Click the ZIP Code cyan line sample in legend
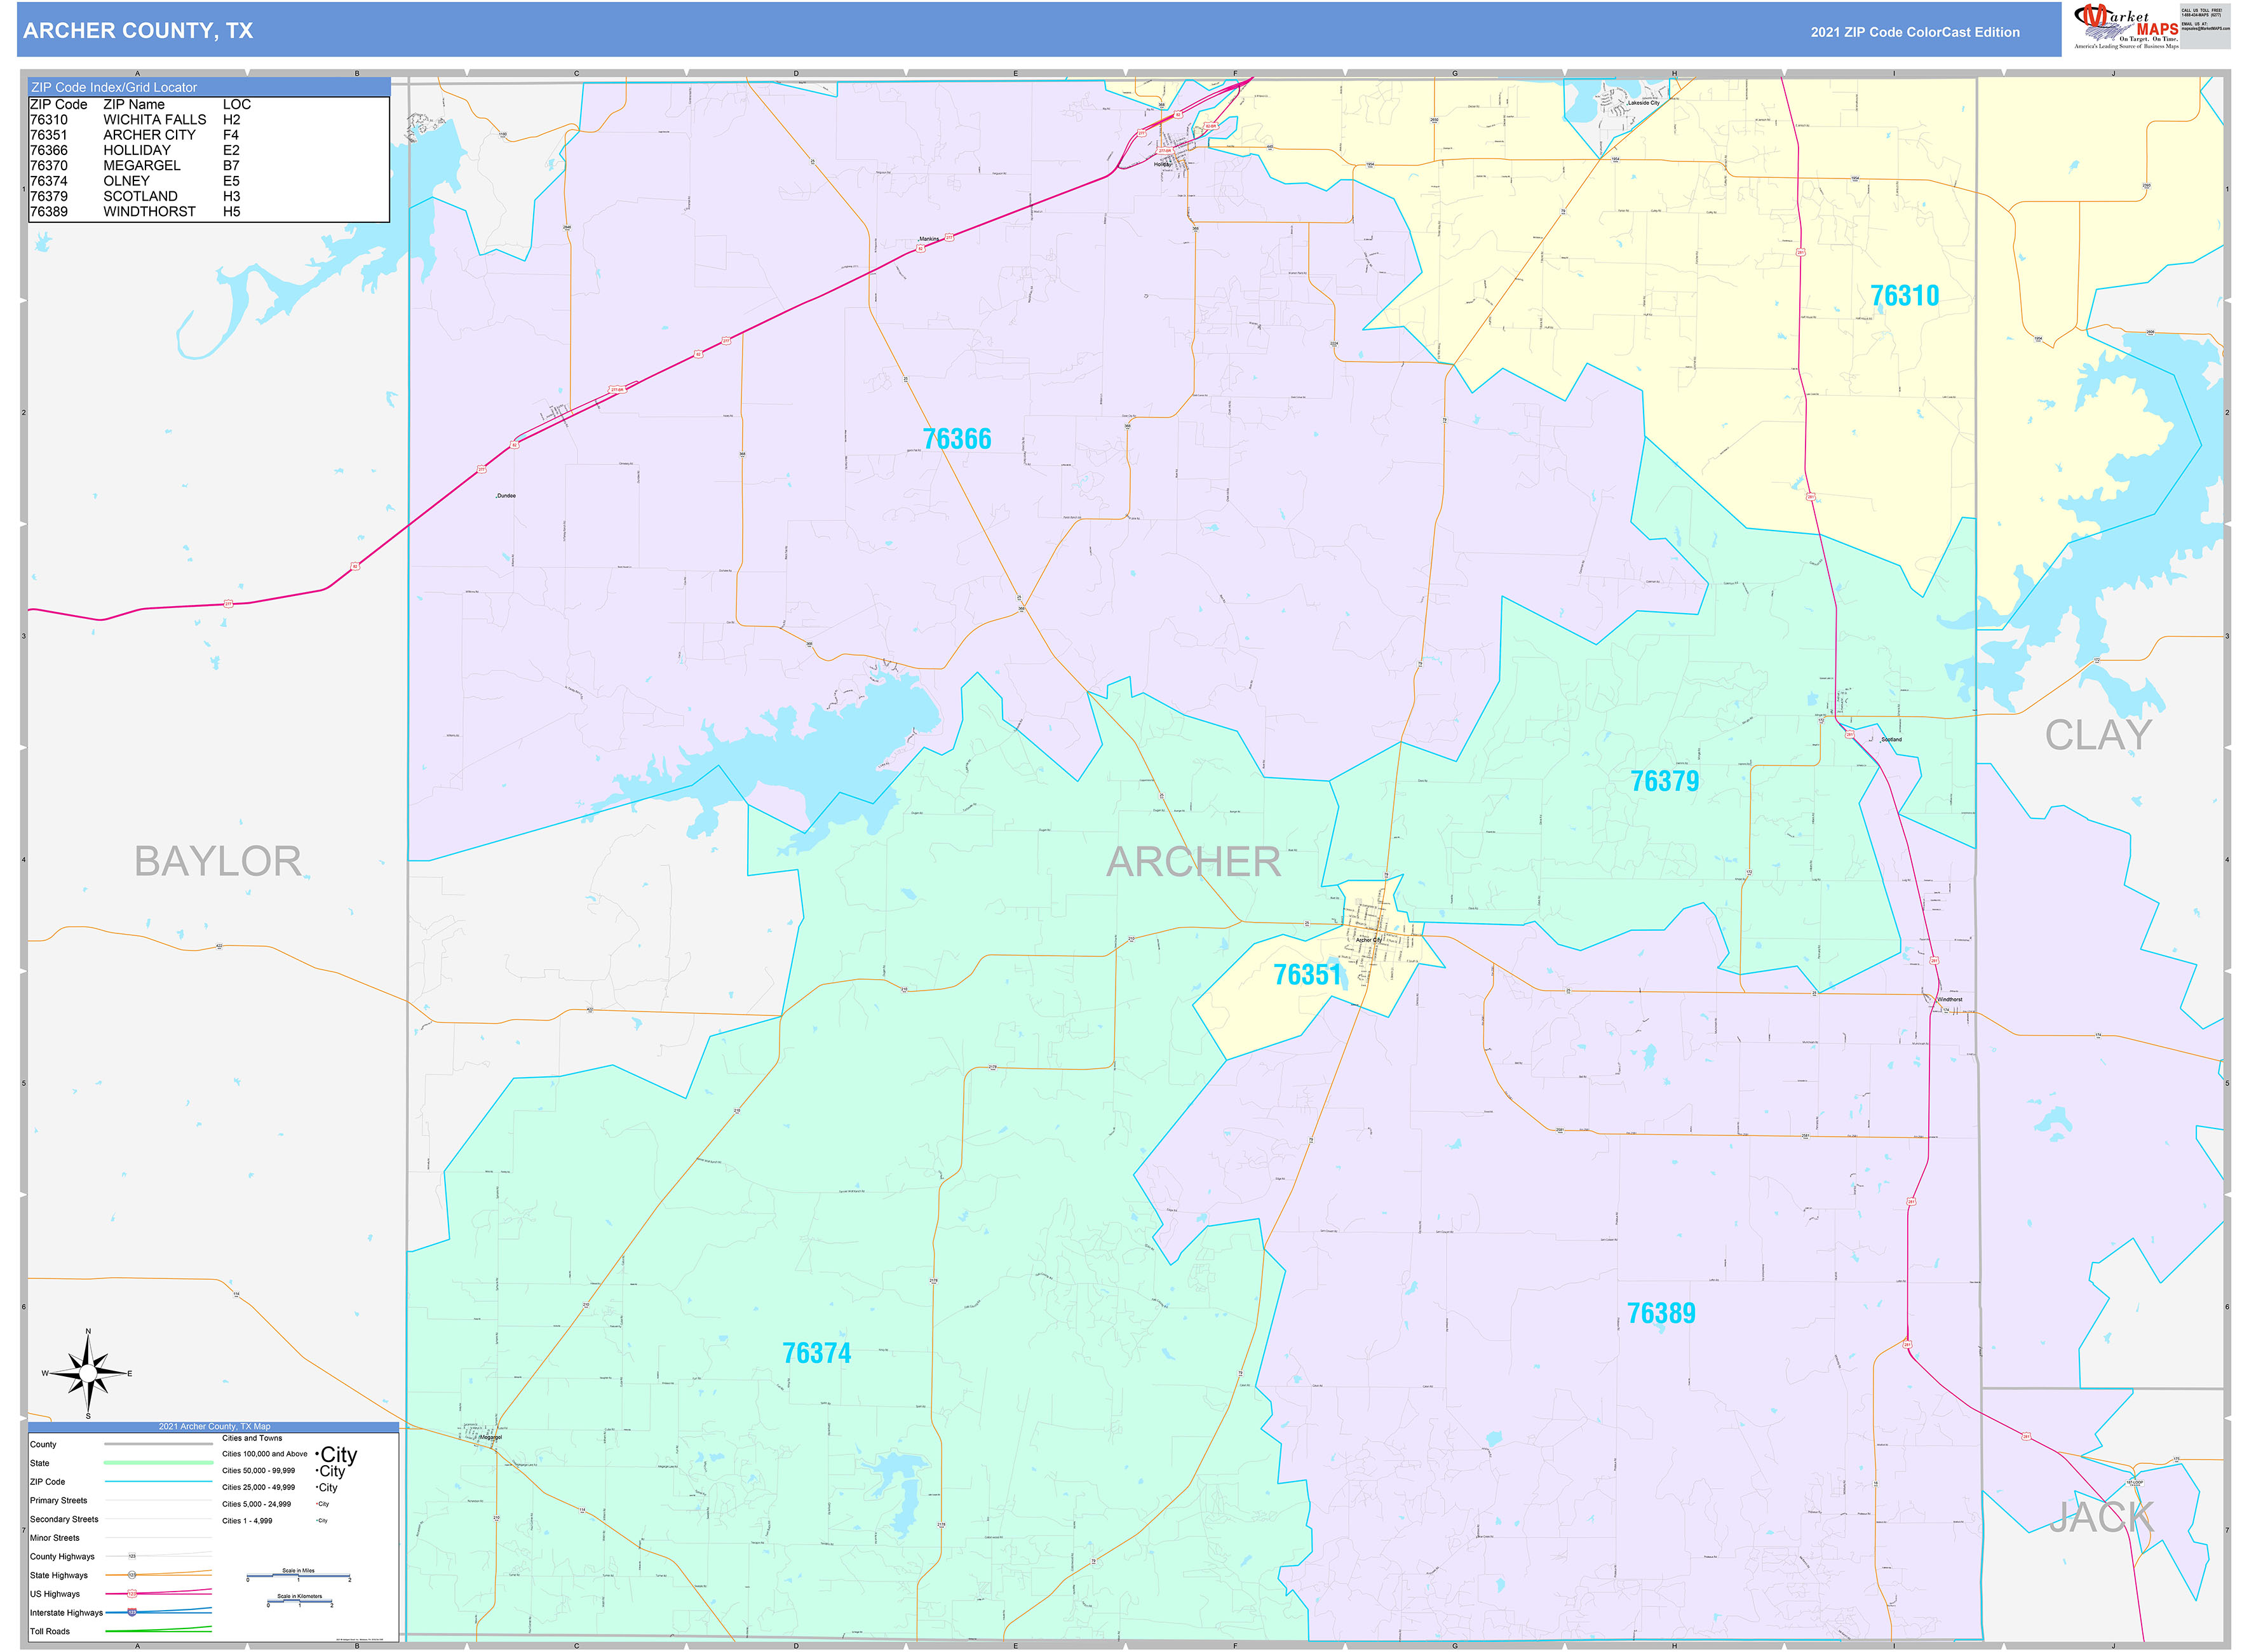This screenshot has height=1652, width=2242. point(159,1482)
